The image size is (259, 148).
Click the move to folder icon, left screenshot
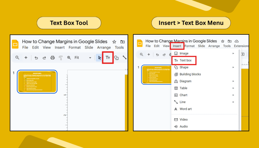click(122, 42)
